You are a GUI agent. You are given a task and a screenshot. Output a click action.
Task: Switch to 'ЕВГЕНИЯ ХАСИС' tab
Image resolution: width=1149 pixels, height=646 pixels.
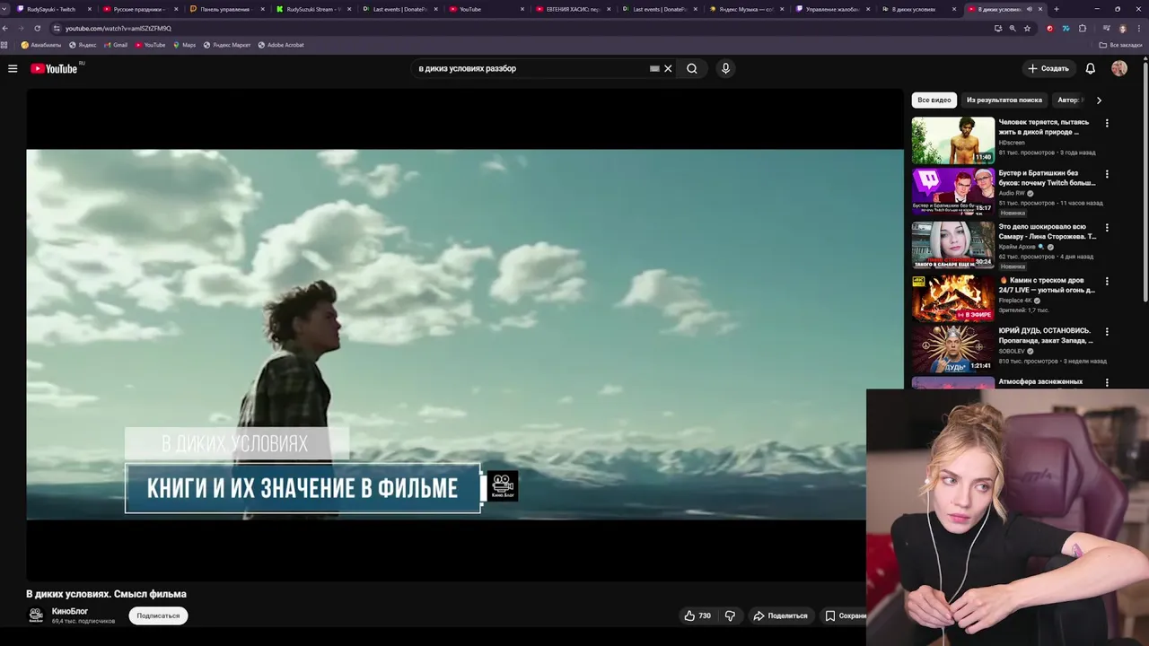(573, 9)
